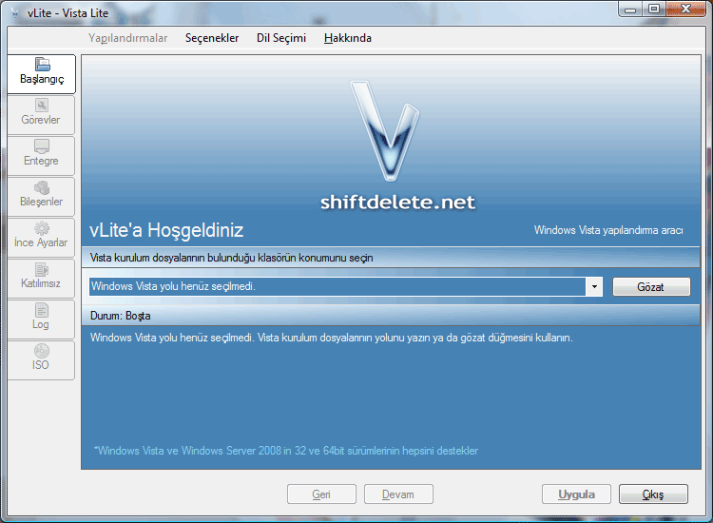This screenshot has width=713, height=523.
Task: Click the Uygula button
Action: tap(577, 494)
